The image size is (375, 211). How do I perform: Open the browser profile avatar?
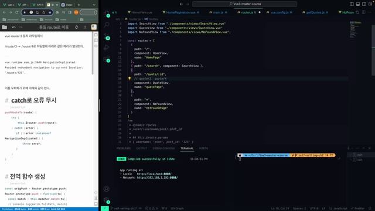[76, 12]
